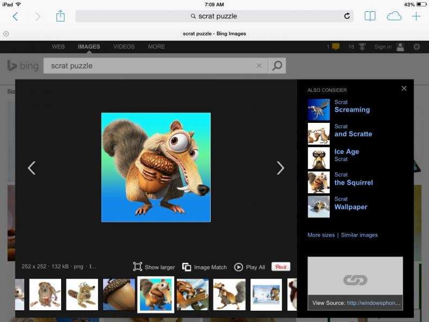This screenshot has height=322, width=429.
Task: Open the account avatar icon
Action: [400, 47]
